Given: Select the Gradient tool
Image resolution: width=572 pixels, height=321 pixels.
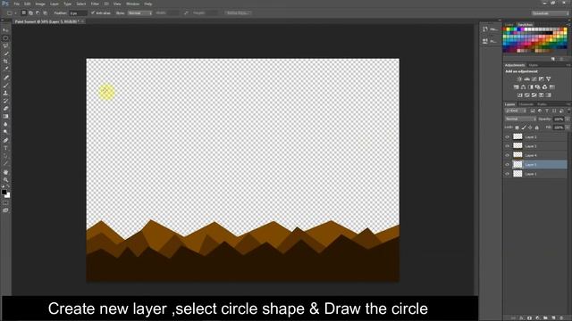Looking at the screenshot, I should click(5, 117).
